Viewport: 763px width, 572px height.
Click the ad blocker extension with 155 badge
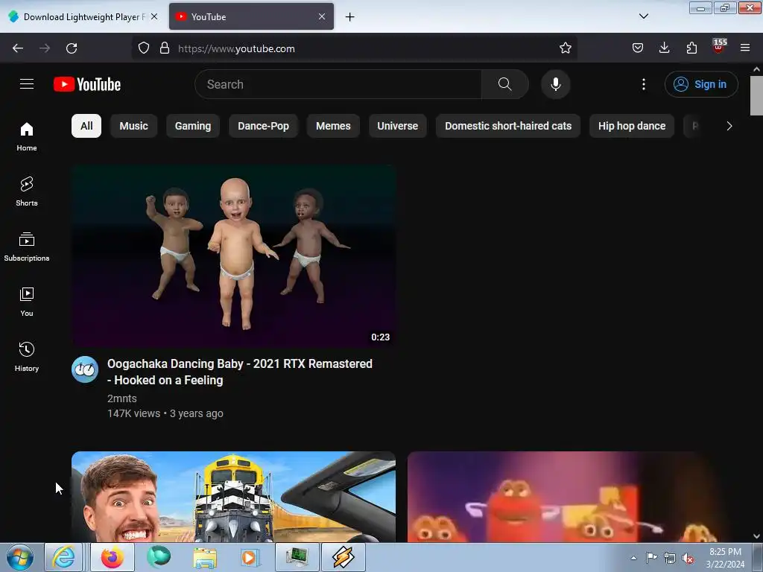[718, 47]
